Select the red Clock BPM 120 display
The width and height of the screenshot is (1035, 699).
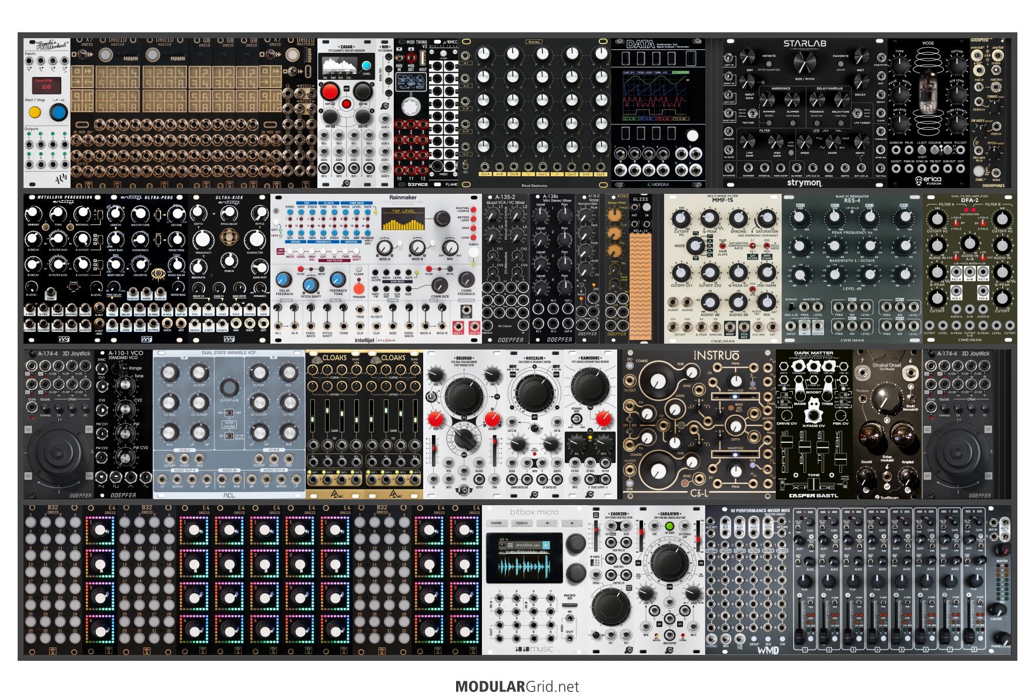tap(46, 86)
